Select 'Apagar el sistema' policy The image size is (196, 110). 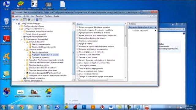[86, 44]
